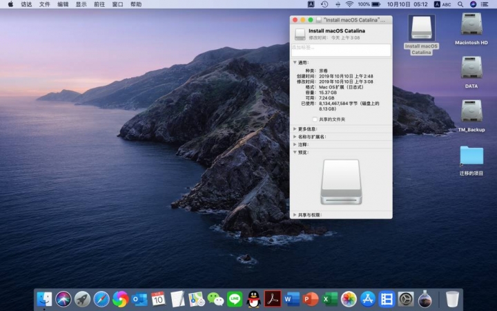Open the 窗口 menu
497x311 pixels.
click(117, 4)
